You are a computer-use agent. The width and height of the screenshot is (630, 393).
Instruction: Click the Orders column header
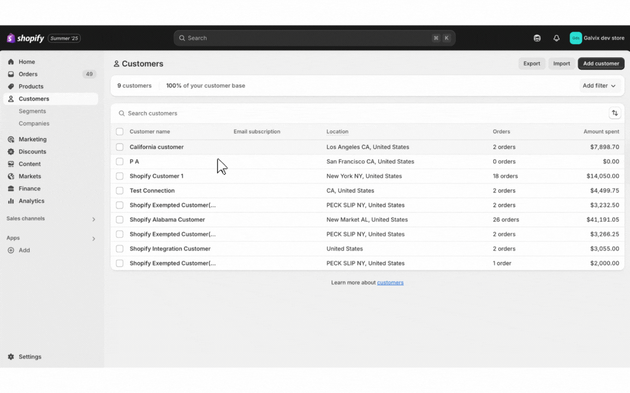(501, 132)
